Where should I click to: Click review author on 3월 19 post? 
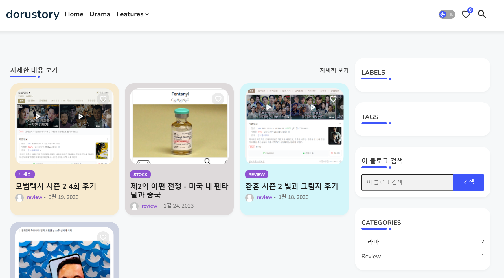[x=34, y=197]
